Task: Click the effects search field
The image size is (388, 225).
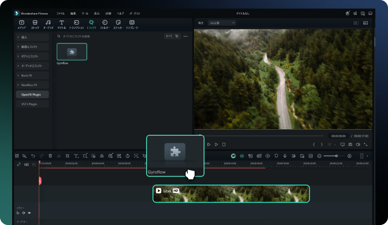Action: (x=109, y=36)
